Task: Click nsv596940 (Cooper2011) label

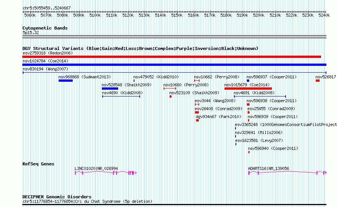Action: point(273,148)
